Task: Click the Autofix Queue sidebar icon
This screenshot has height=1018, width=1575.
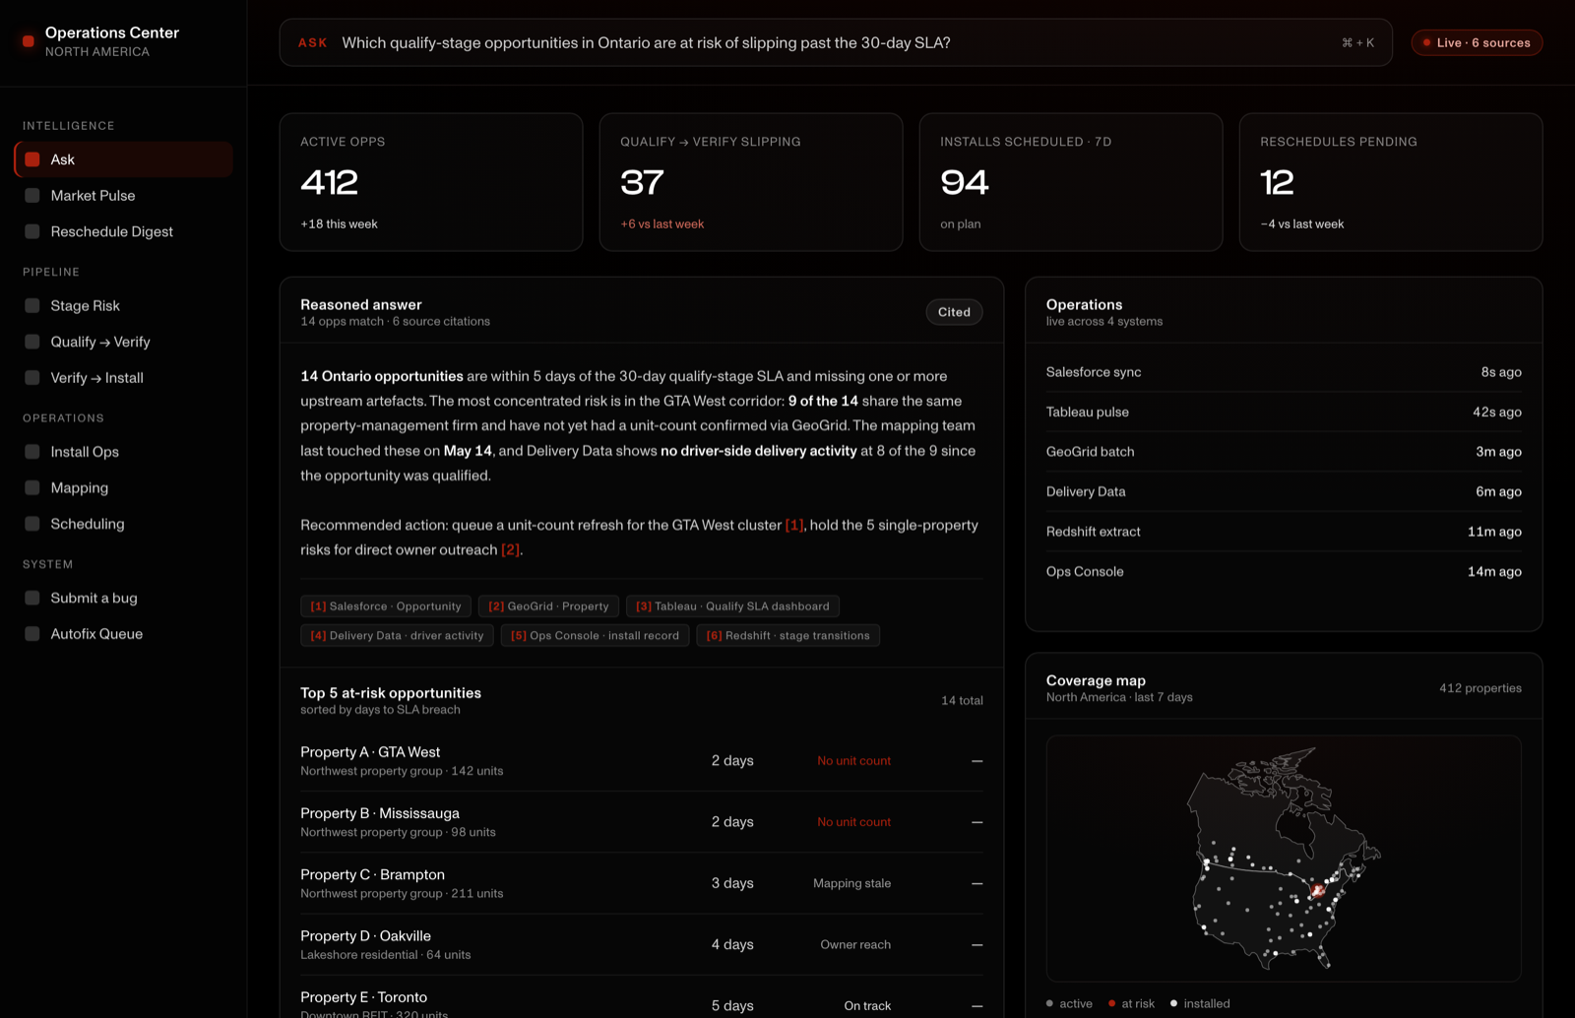Action: tap(32, 634)
